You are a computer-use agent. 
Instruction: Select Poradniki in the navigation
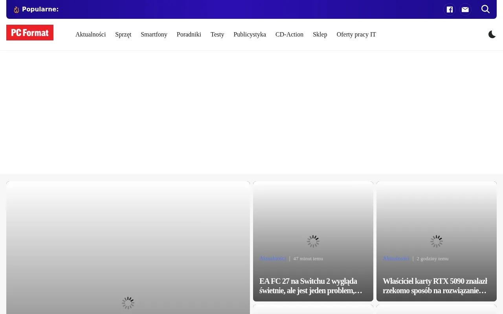[x=189, y=35]
